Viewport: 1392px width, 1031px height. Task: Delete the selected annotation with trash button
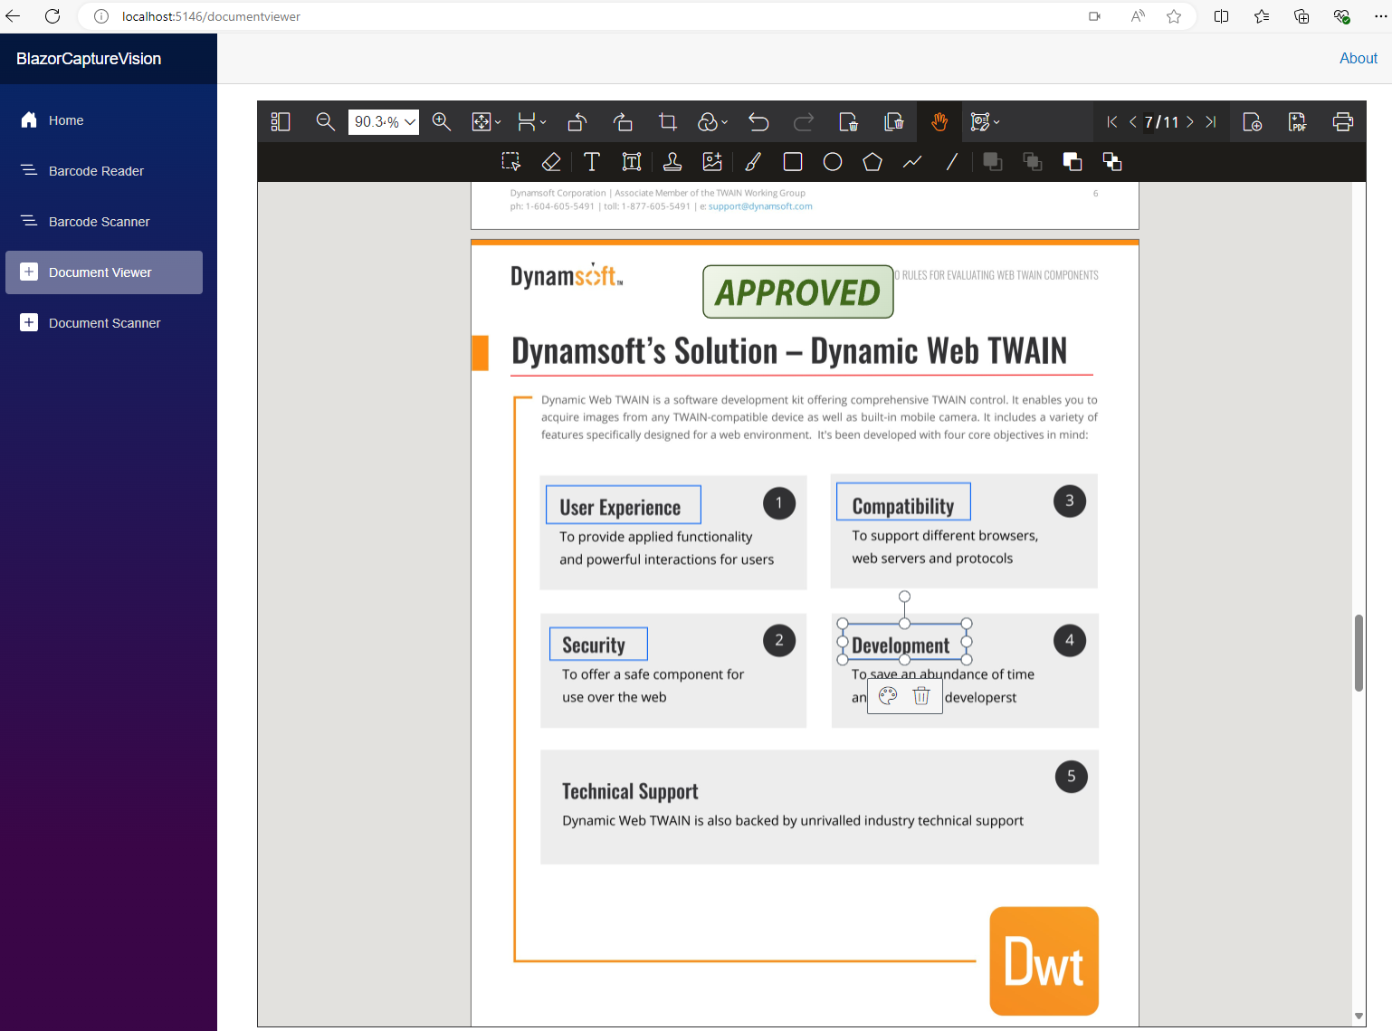coord(921,696)
